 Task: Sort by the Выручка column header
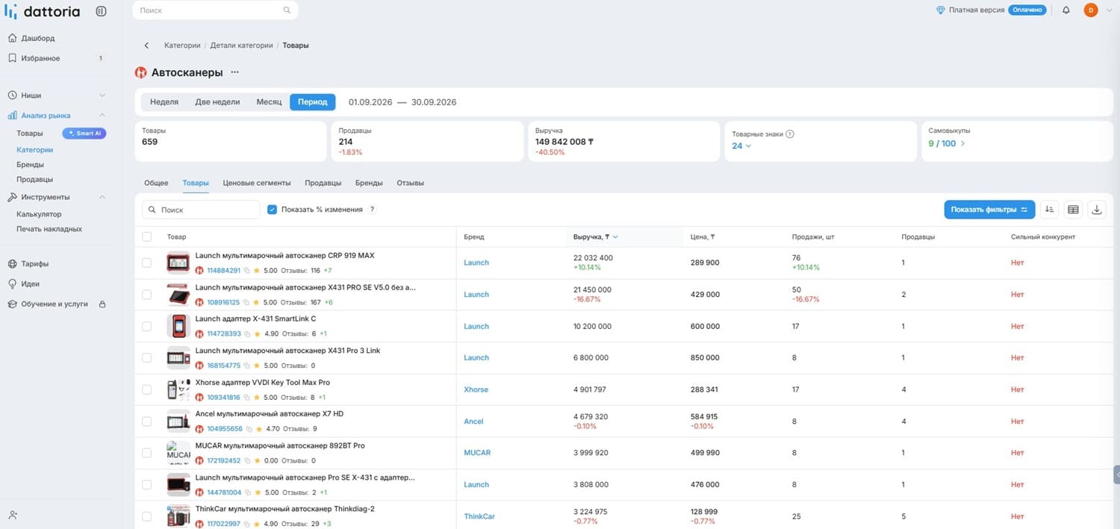point(596,237)
